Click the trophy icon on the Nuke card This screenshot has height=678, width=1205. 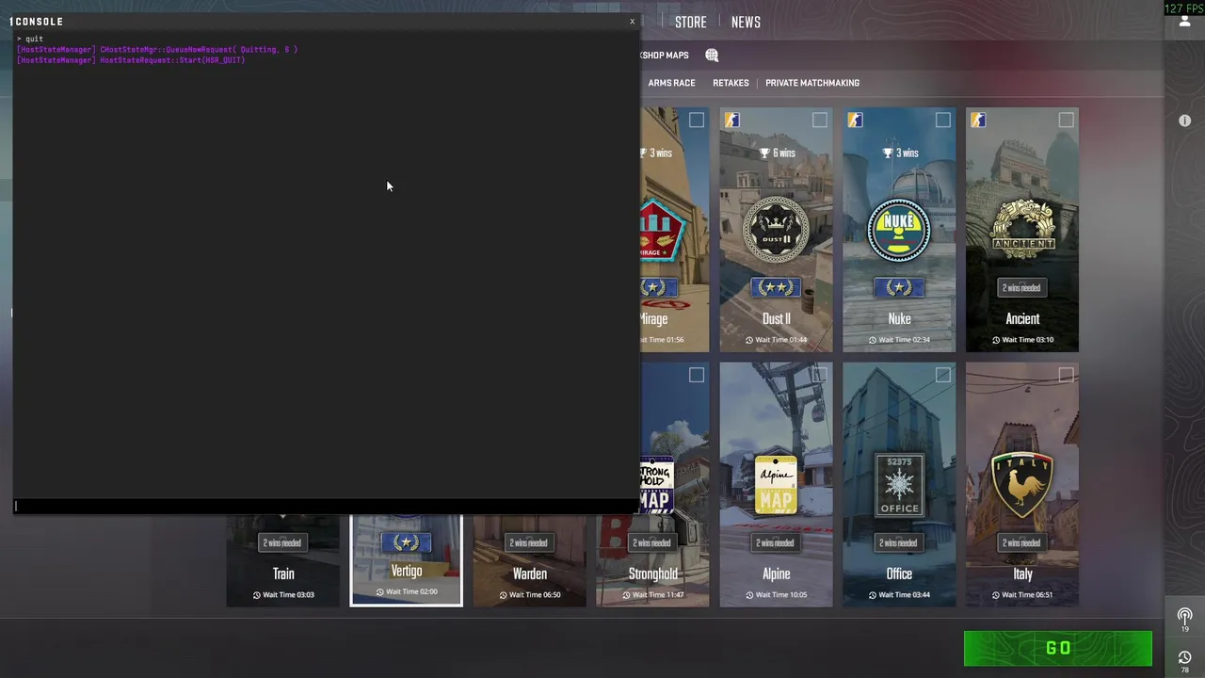coord(887,153)
